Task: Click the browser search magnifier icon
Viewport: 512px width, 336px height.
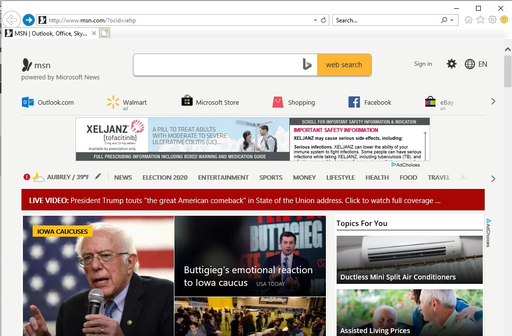Action: [x=444, y=20]
